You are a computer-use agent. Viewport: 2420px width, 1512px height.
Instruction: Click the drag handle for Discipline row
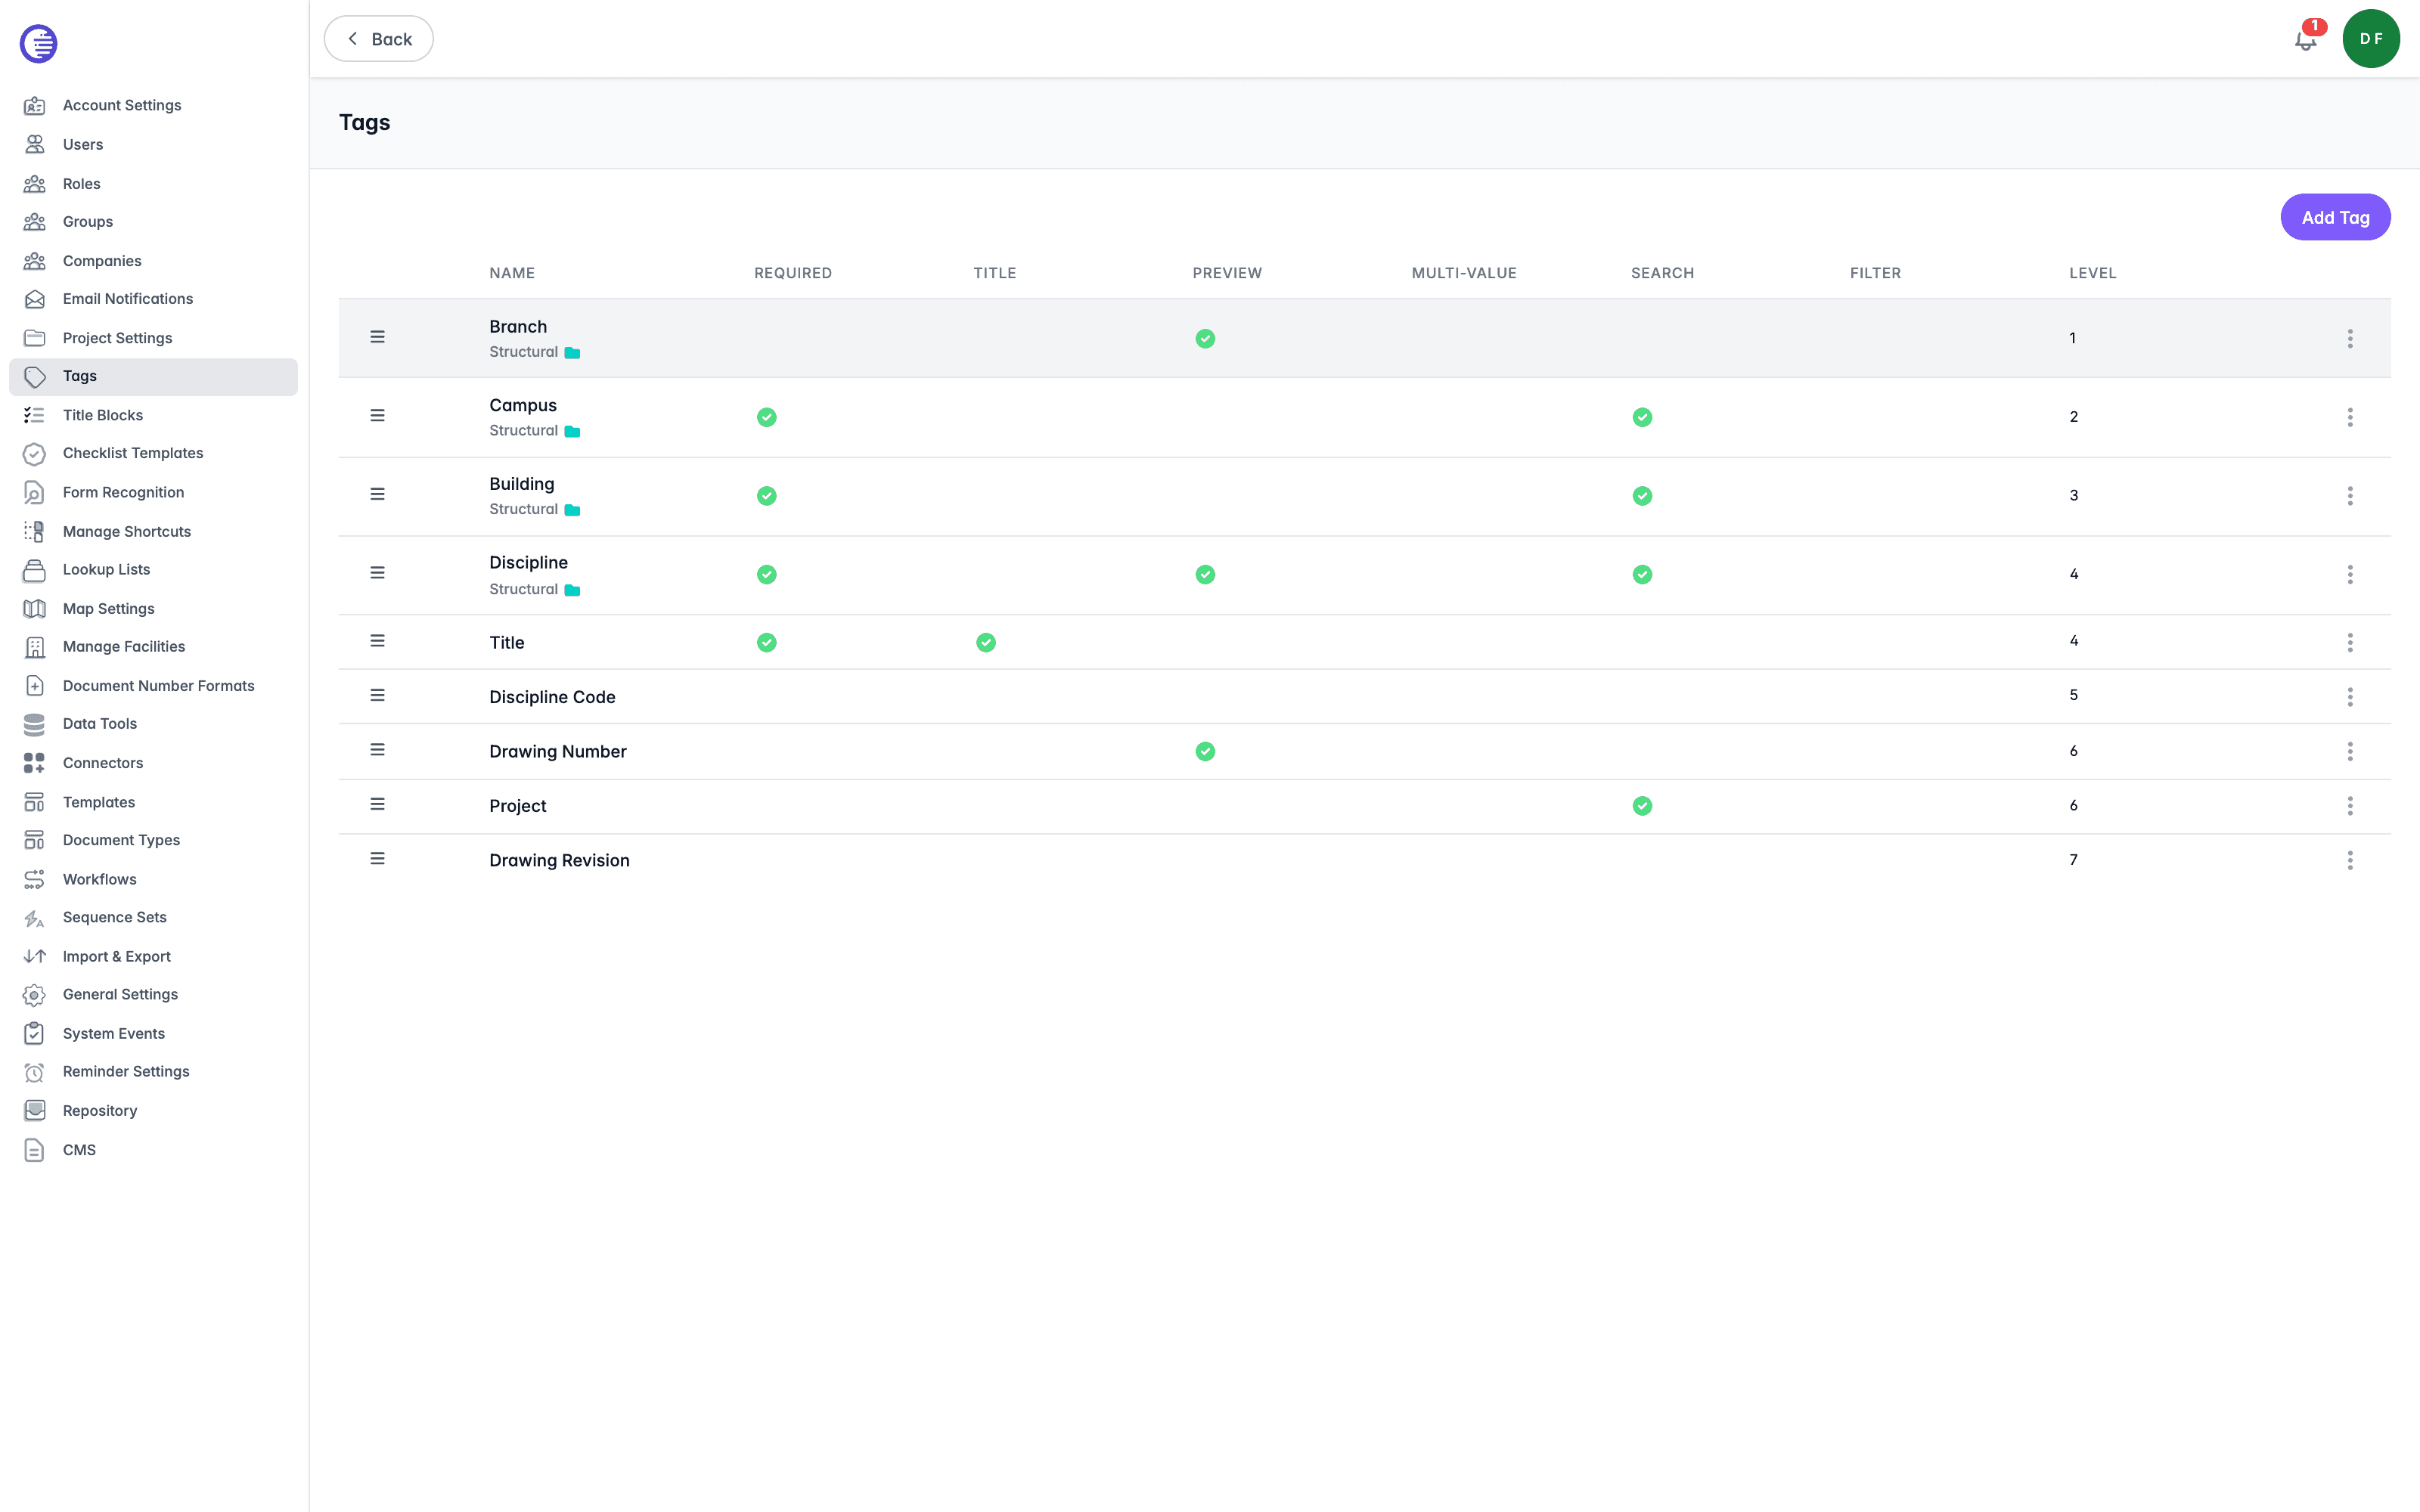tap(377, 573)
